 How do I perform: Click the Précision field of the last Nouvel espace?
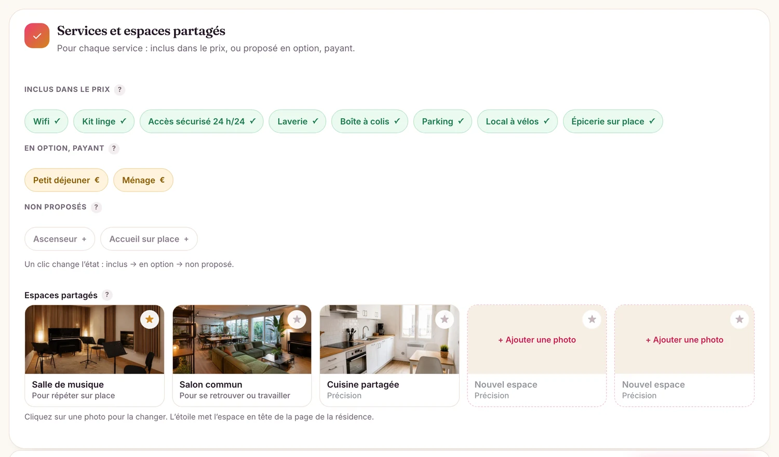pos(684,396)
